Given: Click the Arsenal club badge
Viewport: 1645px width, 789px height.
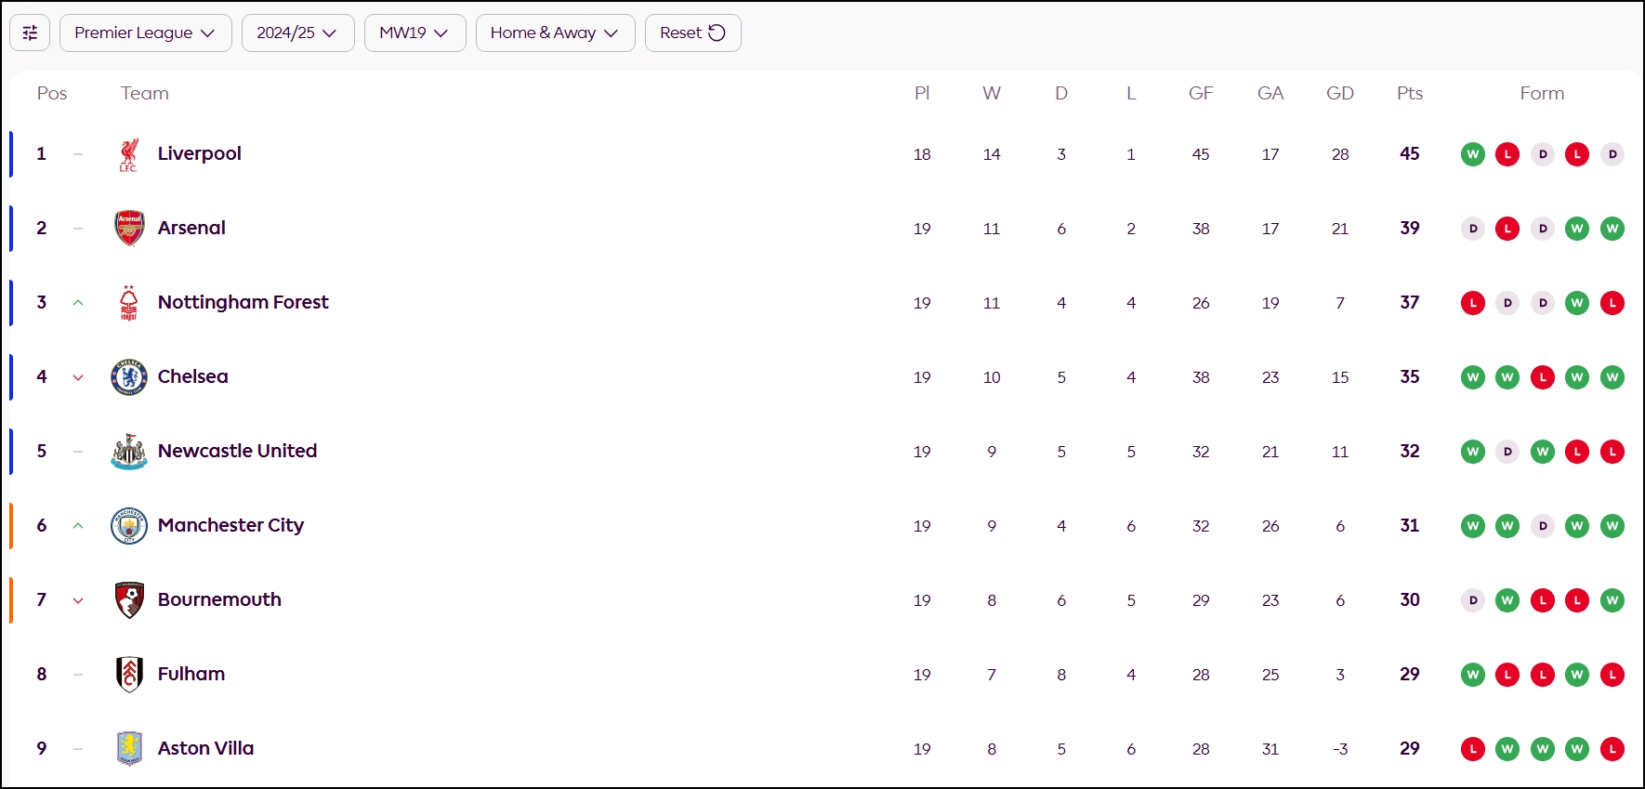Looking at the screenshot, I should click(x=129, y=229).
